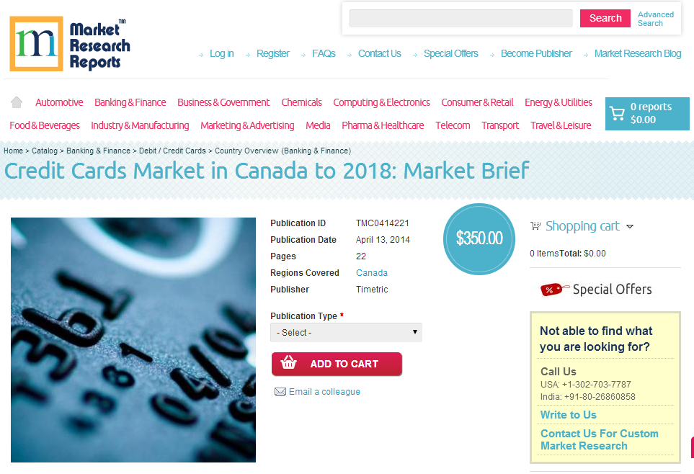Screen dimensions: 694x474
Task: Open the Computing & Electronics category
Action: coord(381,102)
